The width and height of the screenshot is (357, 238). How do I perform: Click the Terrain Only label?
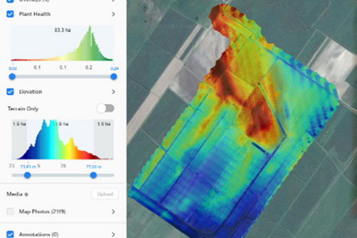(23, 109)
